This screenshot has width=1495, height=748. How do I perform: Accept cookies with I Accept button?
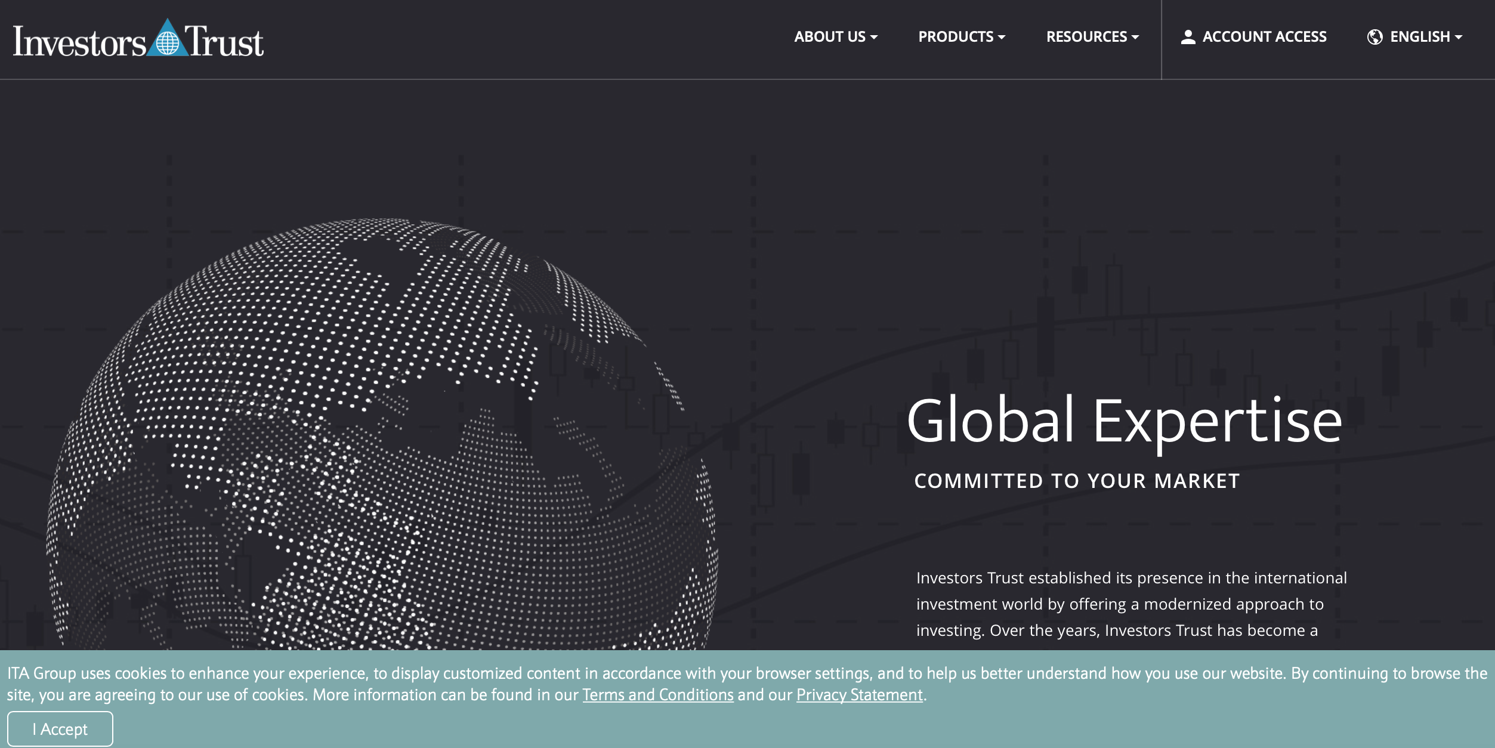click(x=60, y=729)
